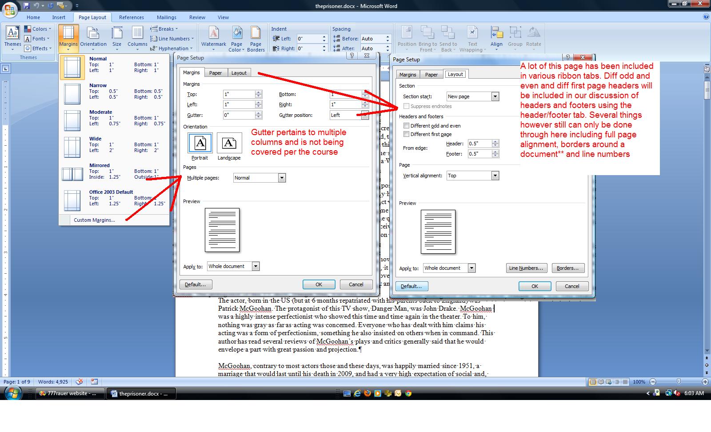Image resolution: width=711 pixels, height=432 pixels.
Task: Launch Internet Explorer from taskbar
Action: point(357,393)
